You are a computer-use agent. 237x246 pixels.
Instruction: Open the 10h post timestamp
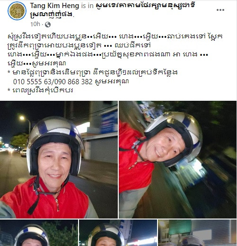pyautogui.click(x=35, y=24)
